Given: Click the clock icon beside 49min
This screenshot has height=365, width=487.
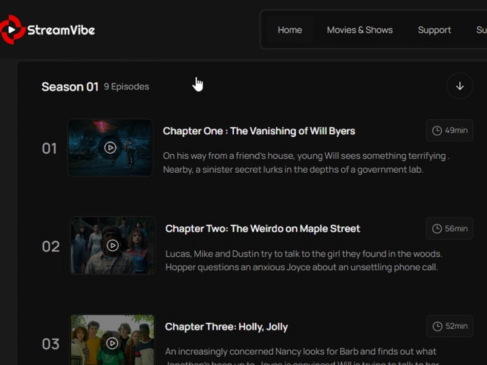Looking at the screenshot, I should click(x=437, y=130).
